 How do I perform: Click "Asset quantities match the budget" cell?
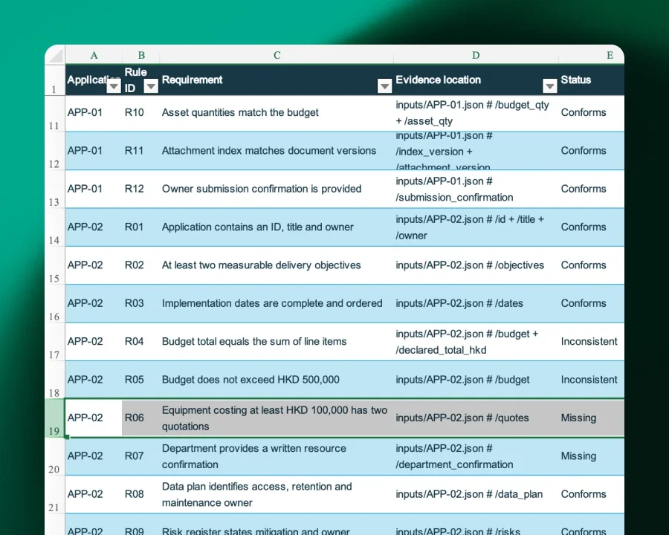[x=277, y=113]
